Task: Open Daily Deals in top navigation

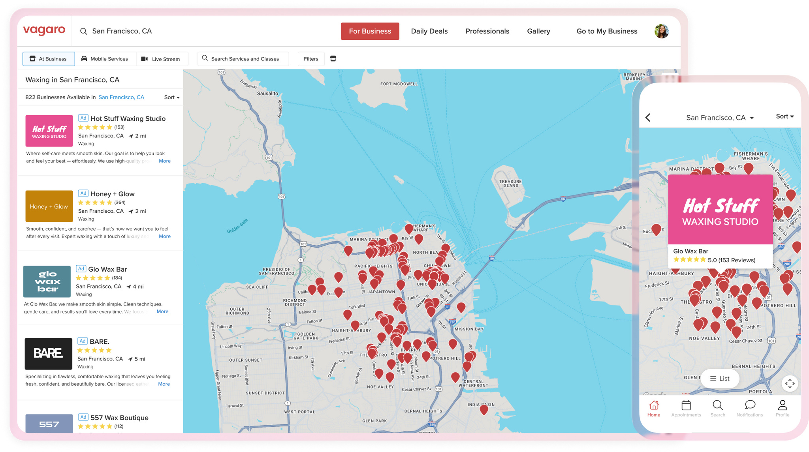Action: pos(429,31)
